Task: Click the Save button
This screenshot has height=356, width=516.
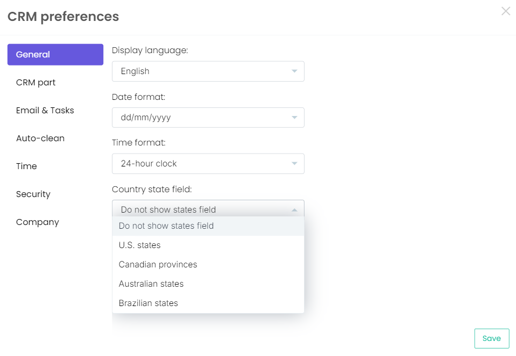Action: pos(491,338)
